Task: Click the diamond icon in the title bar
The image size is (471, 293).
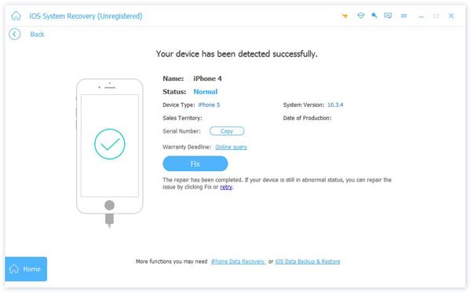Action: (361, 16)
